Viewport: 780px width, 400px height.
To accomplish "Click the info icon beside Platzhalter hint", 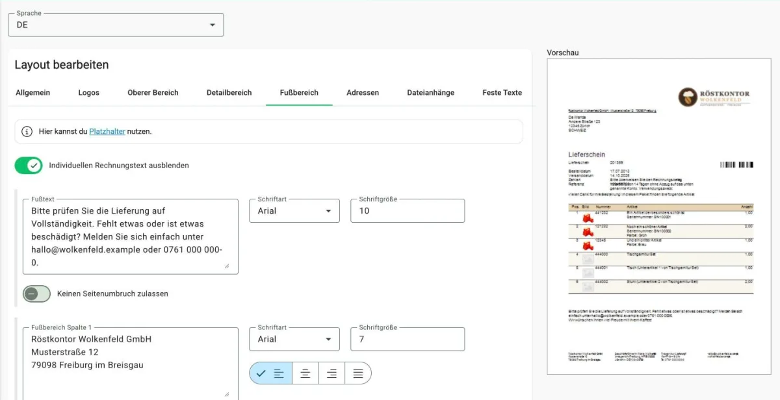I will (x=27, y=131).
